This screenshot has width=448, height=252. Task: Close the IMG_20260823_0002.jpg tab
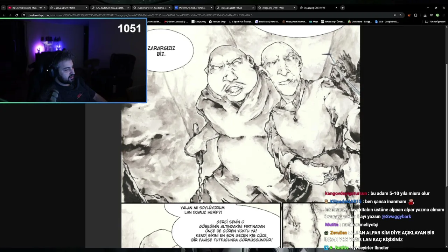[x=128, y=8]
